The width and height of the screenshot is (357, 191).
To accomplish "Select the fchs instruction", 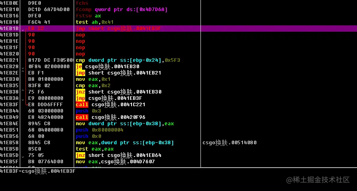I will coord(82,3).
